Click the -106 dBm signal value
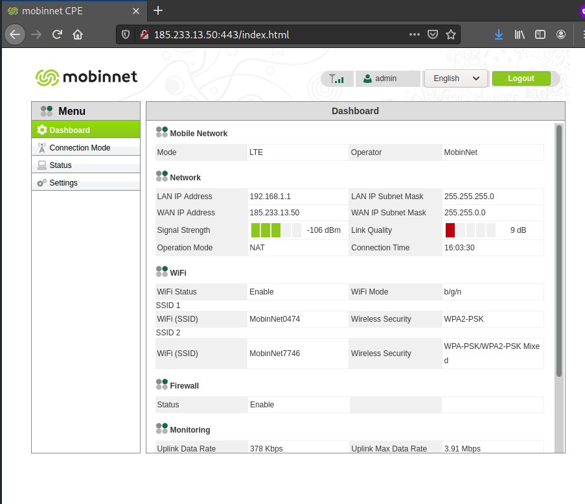Screen dimensions: 585x504 point(324,230)
